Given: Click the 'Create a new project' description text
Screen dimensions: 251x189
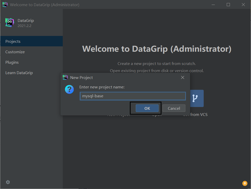Looking at the screenshot, I should click(x=157, y=64).
